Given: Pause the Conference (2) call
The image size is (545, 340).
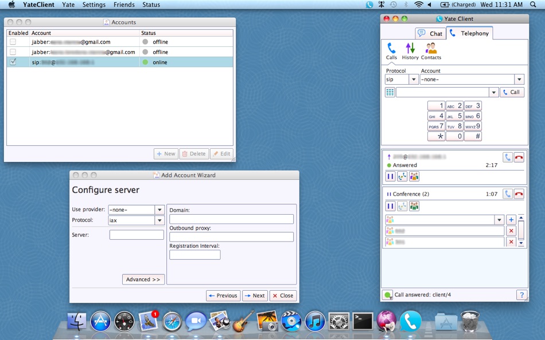Looking at the screenshot, I should tap(390, 207).
